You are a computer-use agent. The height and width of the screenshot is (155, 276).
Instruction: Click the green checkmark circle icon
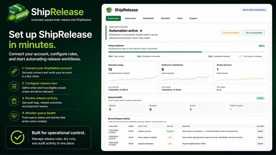point(18,137)
